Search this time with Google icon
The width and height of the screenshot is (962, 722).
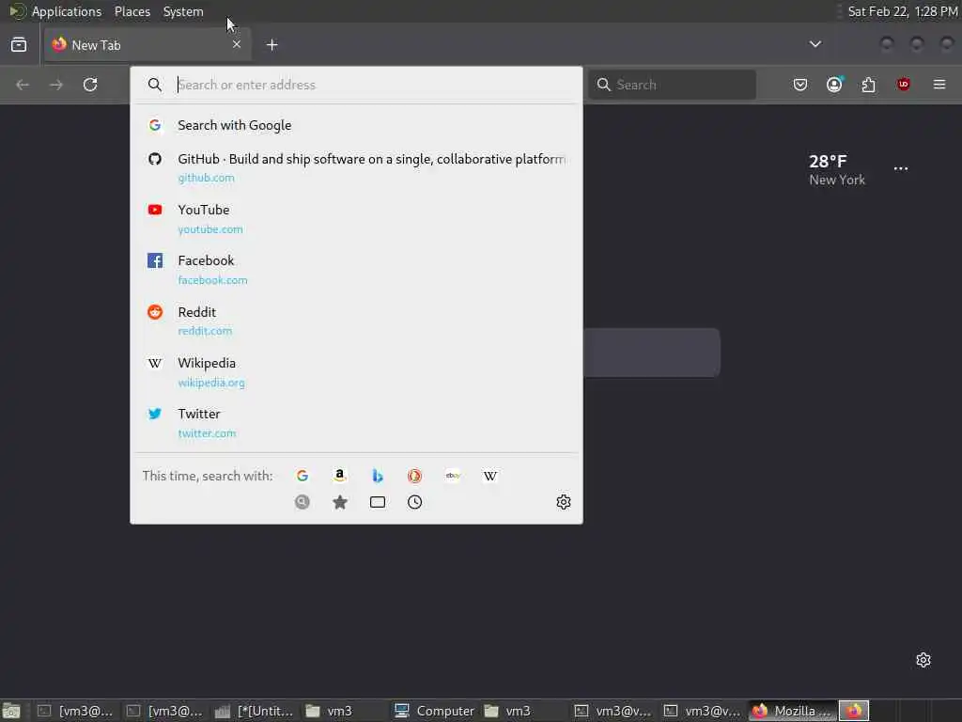coord(303,476)
